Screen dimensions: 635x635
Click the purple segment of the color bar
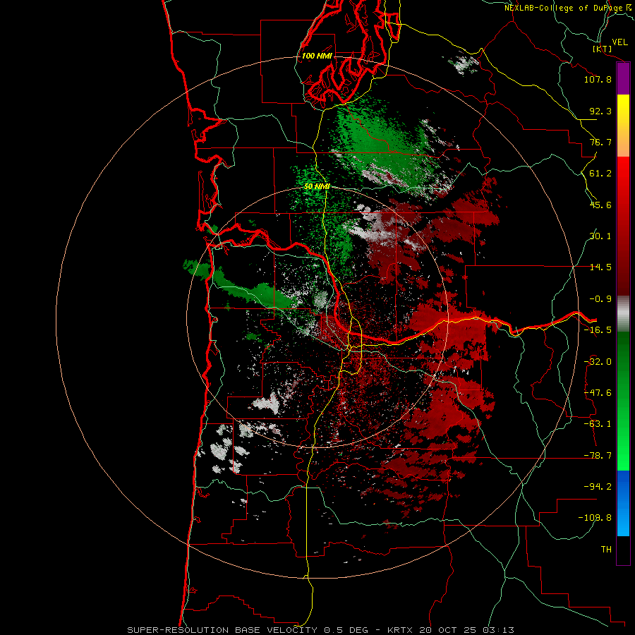[623, 78]
